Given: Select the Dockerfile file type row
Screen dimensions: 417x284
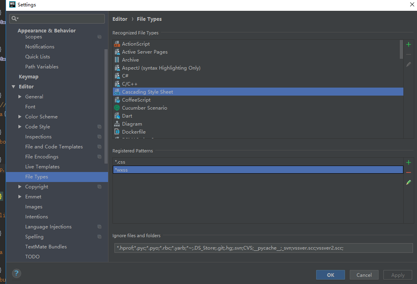Looking at the screenshot, I should pos(258,132).
